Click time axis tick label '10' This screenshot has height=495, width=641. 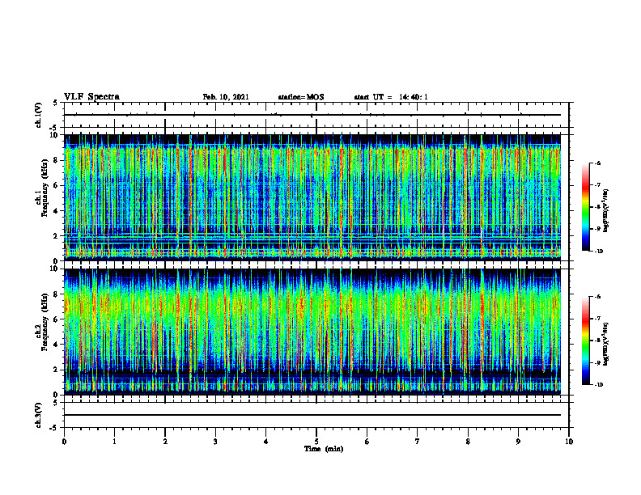(569, 442)
